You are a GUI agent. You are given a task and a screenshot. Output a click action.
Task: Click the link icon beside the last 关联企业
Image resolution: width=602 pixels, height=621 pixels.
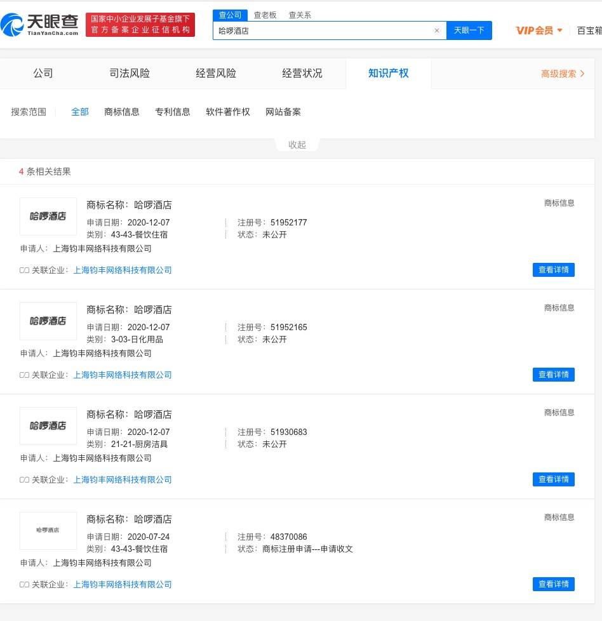(24, 585)
